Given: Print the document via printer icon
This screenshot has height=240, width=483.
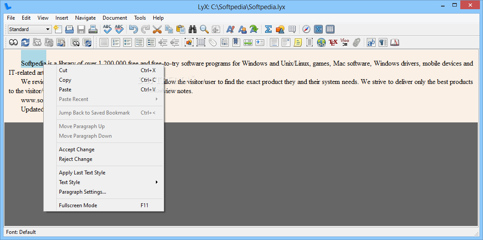Looking at the screenshot, I should pos(93,29).
